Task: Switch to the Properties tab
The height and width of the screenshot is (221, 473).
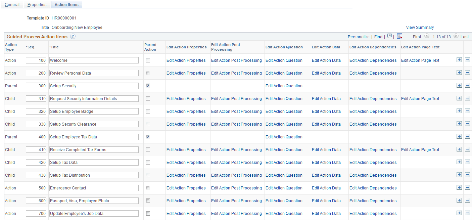Action: (x=37, y=4)
